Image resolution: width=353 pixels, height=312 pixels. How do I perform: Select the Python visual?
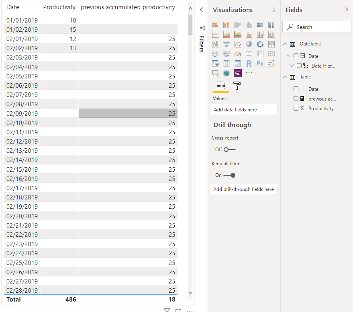click(260, 64)
